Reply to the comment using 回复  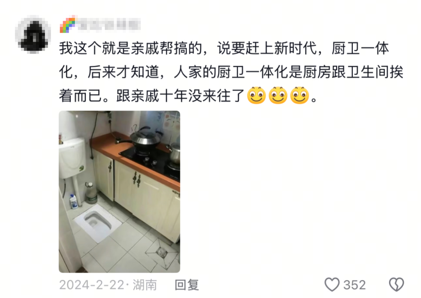tap(187, 285)
